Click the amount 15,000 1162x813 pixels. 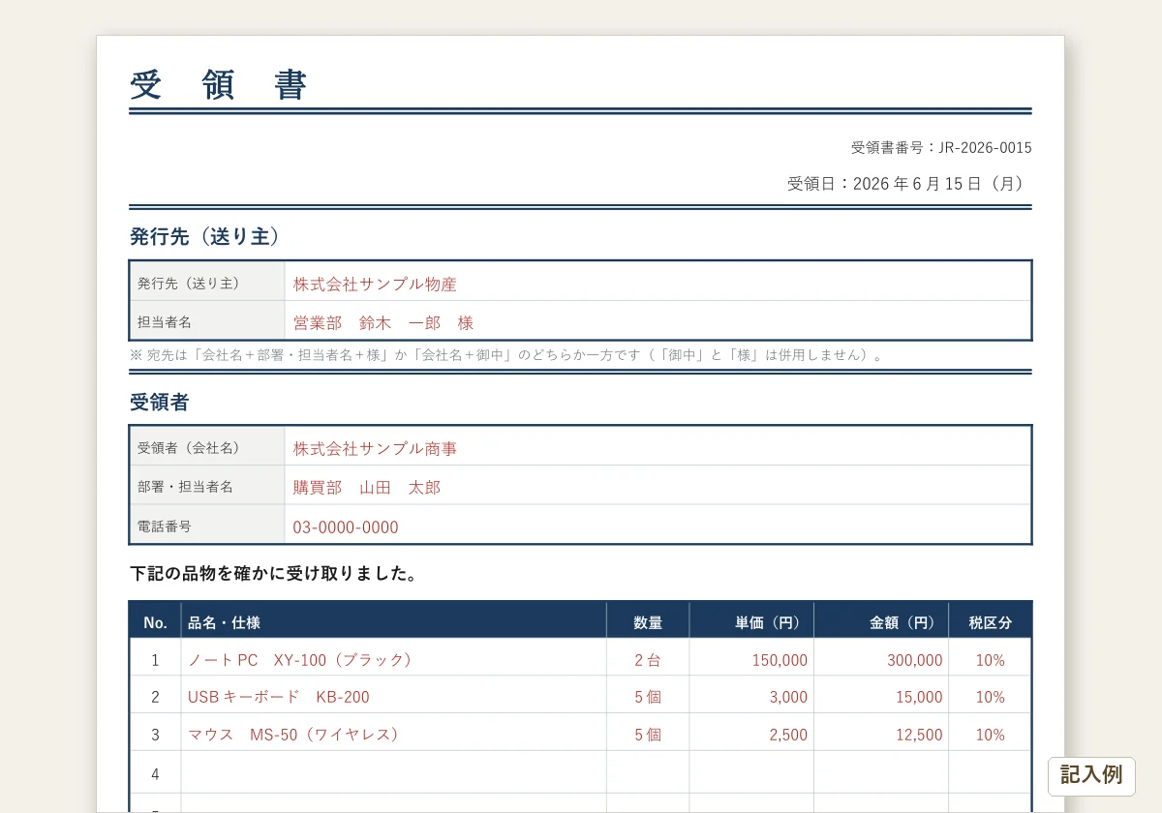tap(919, 697)
